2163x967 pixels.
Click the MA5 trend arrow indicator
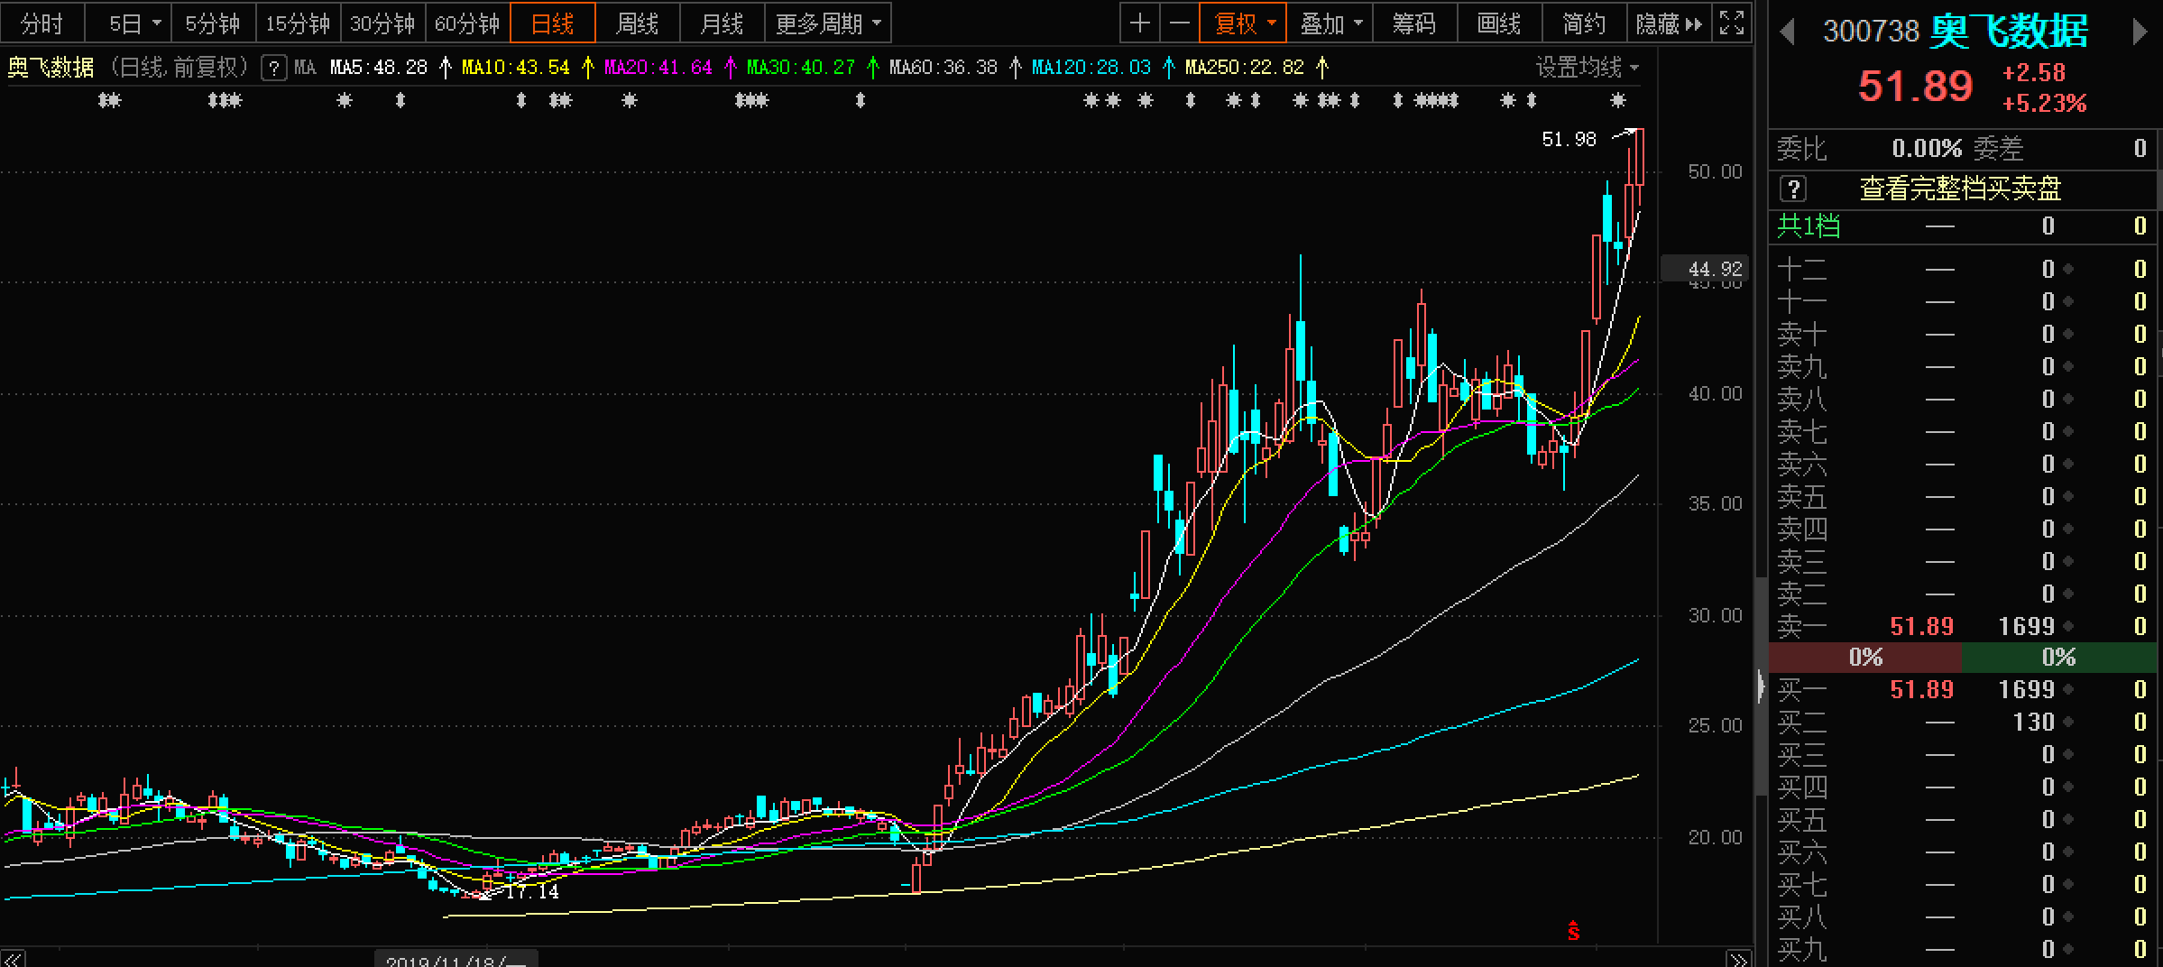point(445,67)
